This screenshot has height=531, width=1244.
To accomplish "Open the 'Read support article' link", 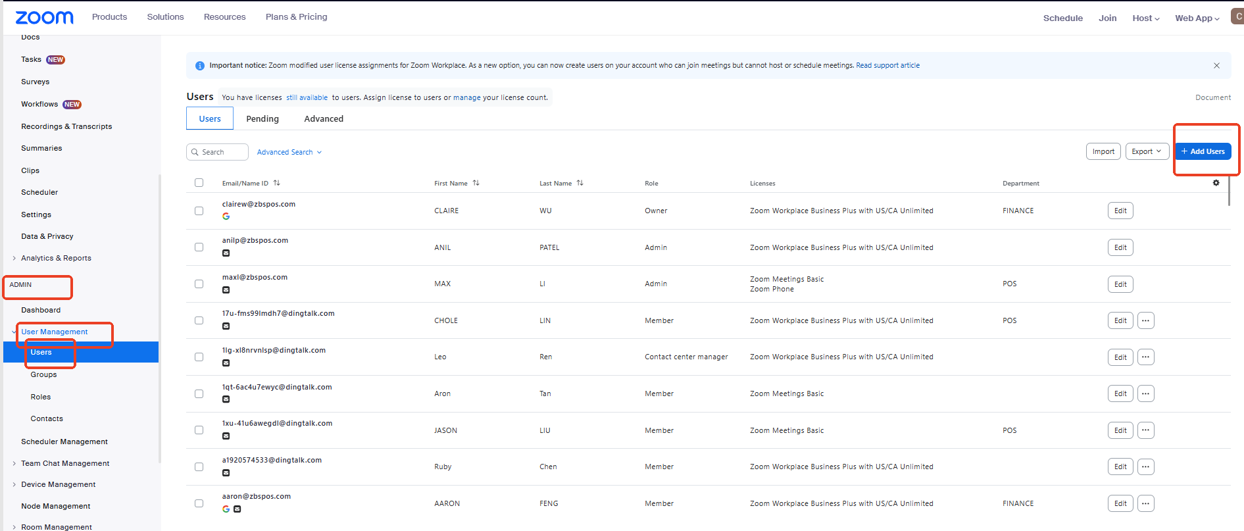I will 887,66.
